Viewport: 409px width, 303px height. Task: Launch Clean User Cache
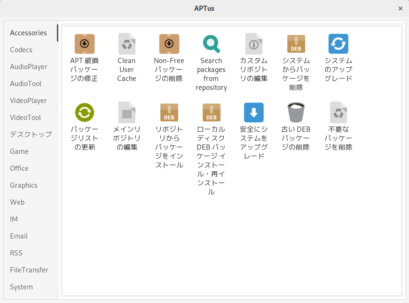[127, 44]
